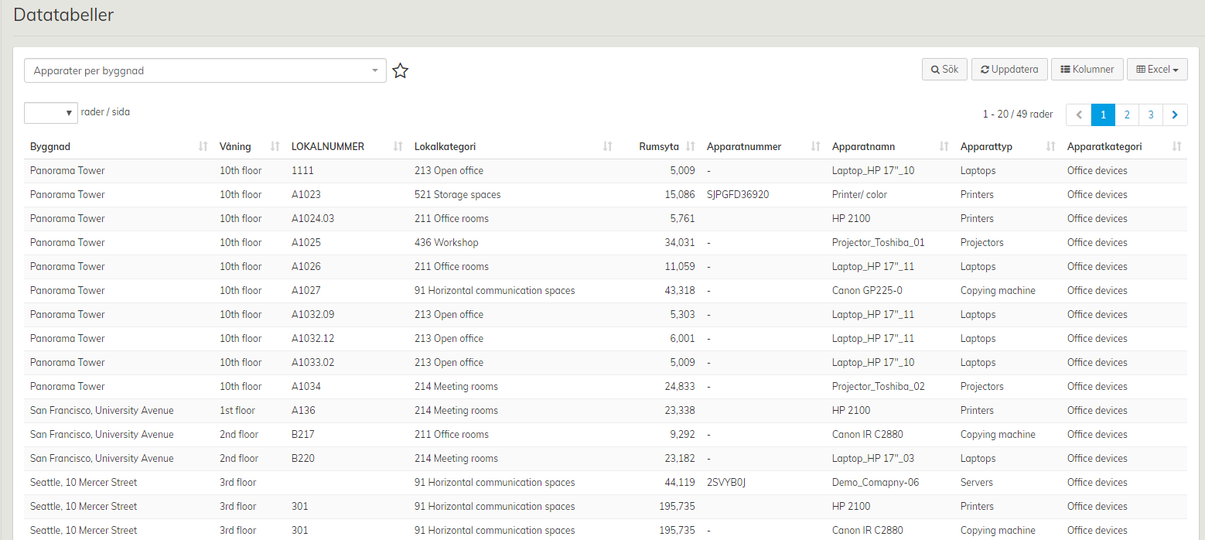
Task: Sort by Rumsyta column sort icon
Action: (691, 146)
